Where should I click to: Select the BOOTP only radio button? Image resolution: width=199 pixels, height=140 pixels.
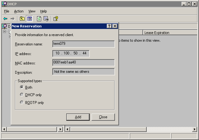(x=22, y=102)
